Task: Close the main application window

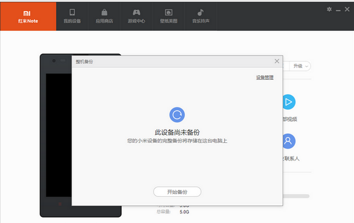Action: 347,9
